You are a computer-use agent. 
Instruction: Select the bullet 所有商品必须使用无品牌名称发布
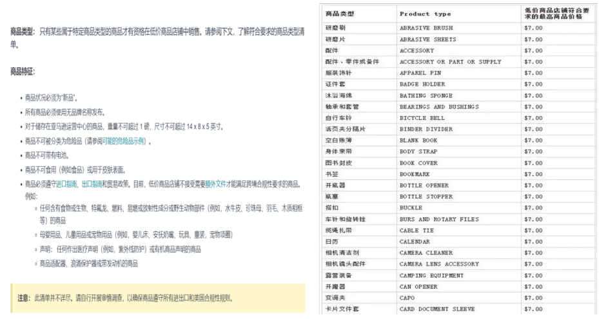coord(65,112)
